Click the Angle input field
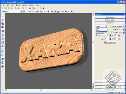126x94 pixels. 107,39
